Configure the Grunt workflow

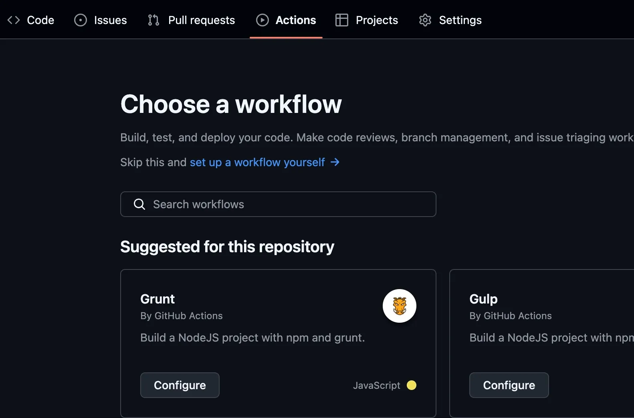coord(180,385)
